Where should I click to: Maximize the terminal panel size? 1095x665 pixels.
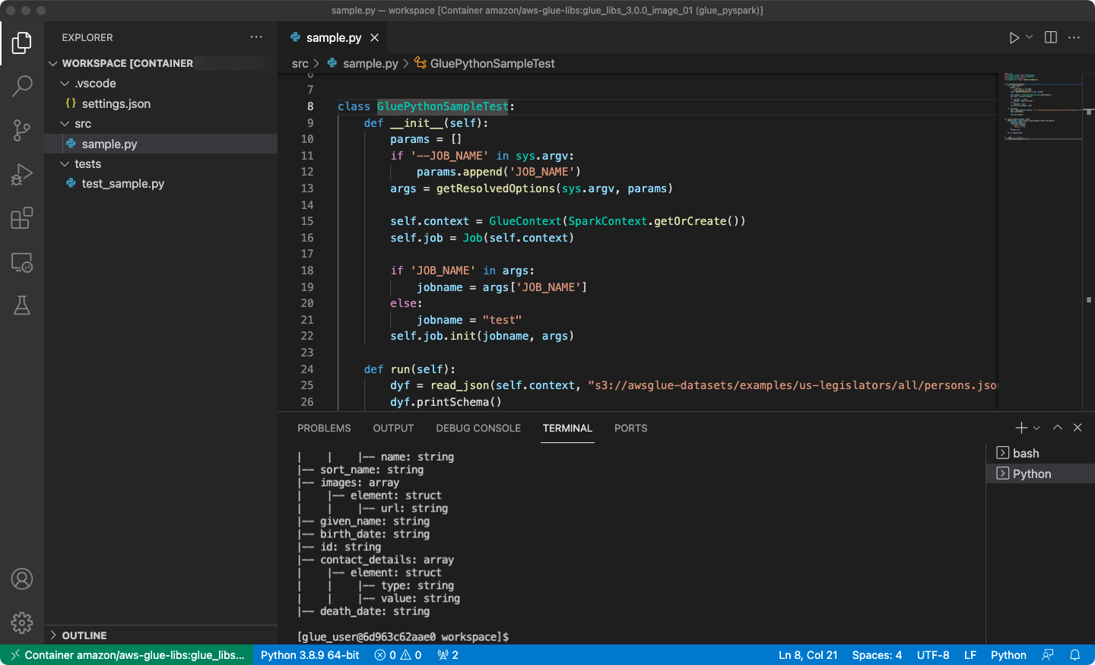[1057, 428]
